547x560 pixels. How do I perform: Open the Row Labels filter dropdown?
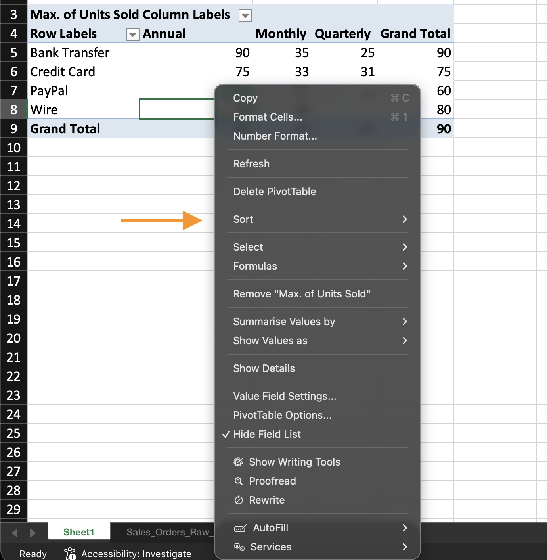pyautogui.click(x=132, y=35)
